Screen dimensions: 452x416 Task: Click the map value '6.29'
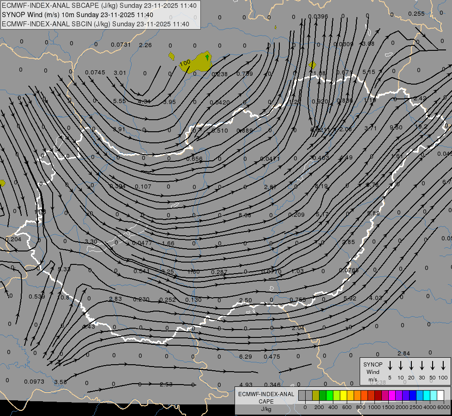coord(246,356)
